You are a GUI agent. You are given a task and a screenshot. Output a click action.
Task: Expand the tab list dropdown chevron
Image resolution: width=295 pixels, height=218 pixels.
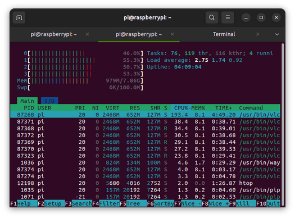pyautogui.click(x=277, y=34)
